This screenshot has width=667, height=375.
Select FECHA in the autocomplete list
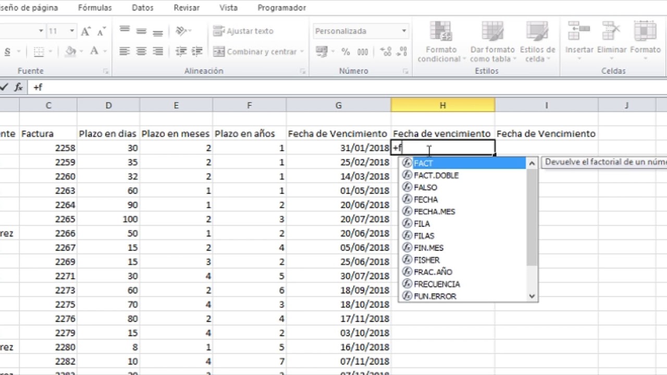(x=463, y=199)
